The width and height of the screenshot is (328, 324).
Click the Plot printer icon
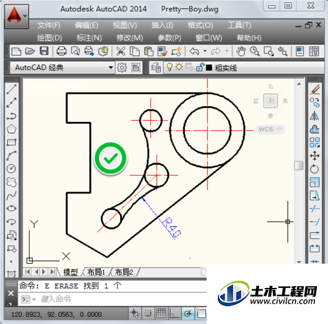click(62, 52)
